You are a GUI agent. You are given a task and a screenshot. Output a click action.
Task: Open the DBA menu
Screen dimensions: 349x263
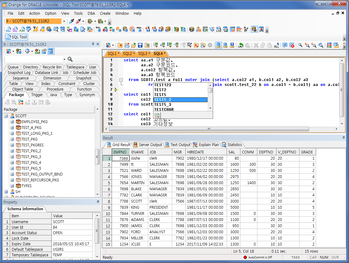coord(91,13)
